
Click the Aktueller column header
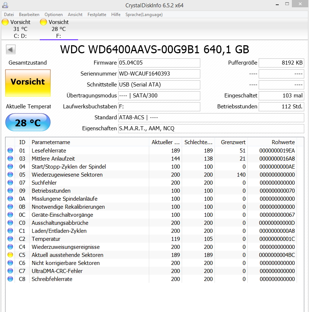[x=165, y=142]
